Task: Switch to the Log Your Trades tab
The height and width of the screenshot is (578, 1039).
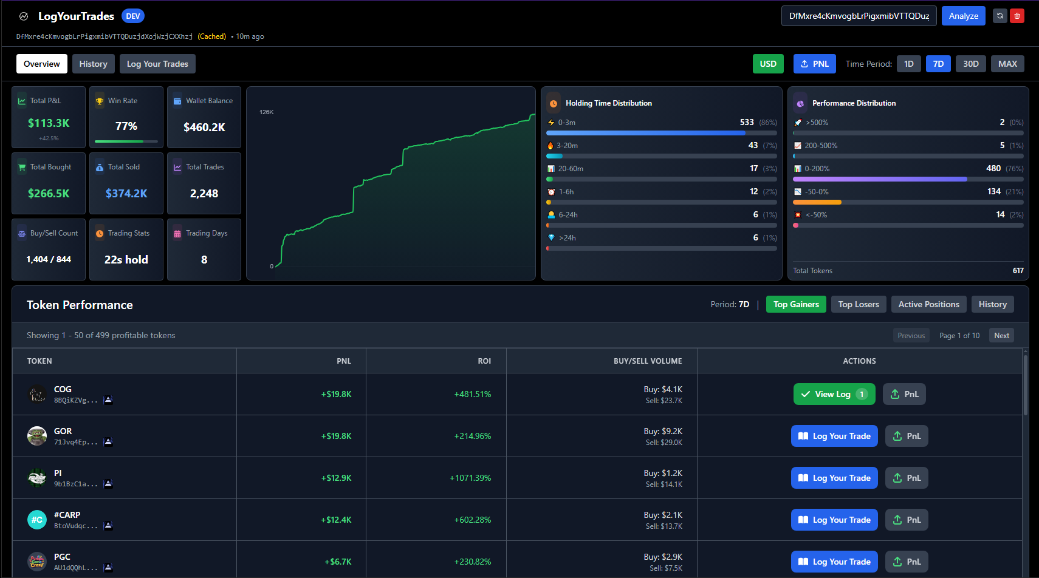Action: pyautogui.click(x=157, y=64)
